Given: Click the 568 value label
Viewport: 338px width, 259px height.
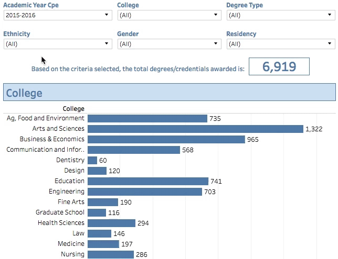Looking at the screenshot, I should 188,150.
